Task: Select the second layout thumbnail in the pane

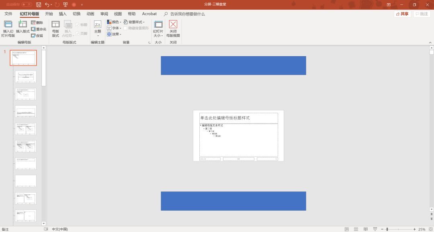Action: point(26,77)
